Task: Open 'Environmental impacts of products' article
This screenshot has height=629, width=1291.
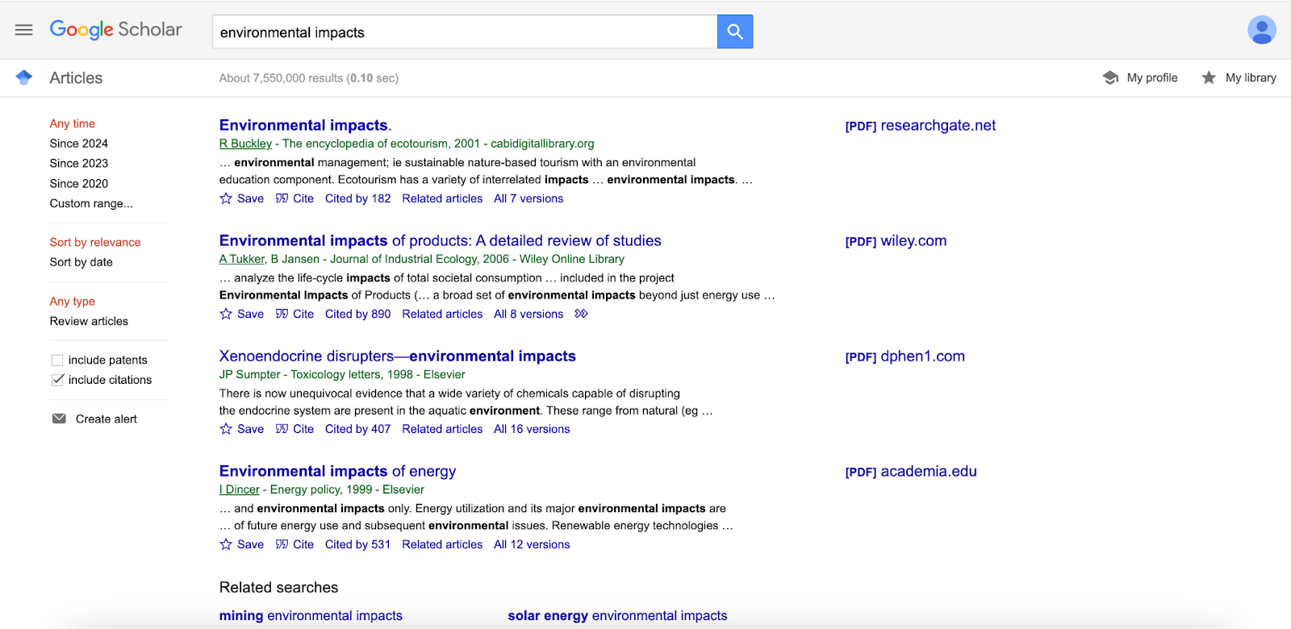Action: (440, 240)
